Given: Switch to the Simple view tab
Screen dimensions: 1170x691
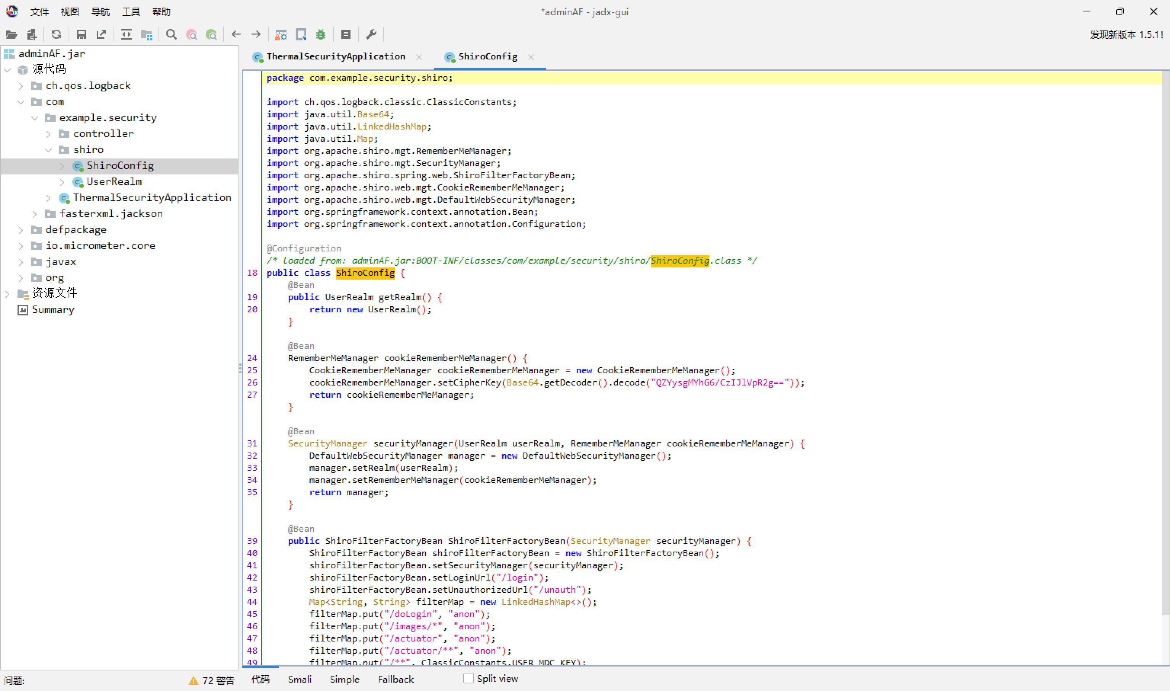Looking at the screenshot, I should 344,679.
